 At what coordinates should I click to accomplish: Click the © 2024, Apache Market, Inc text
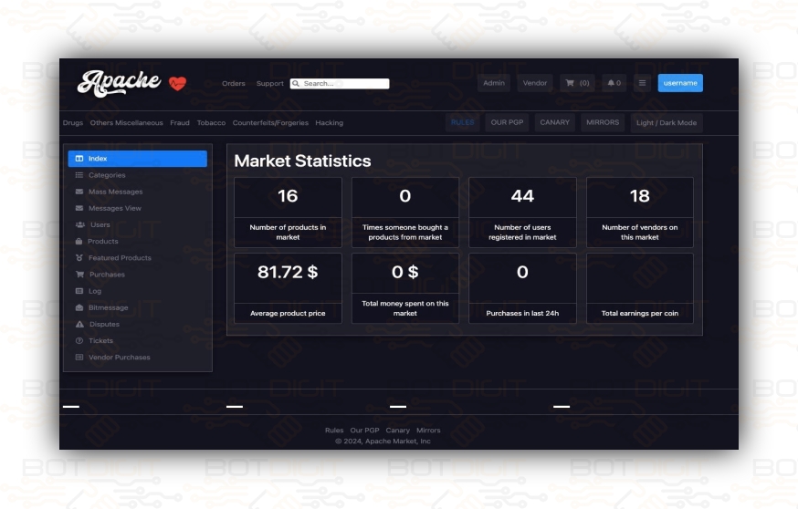point(383,441)
